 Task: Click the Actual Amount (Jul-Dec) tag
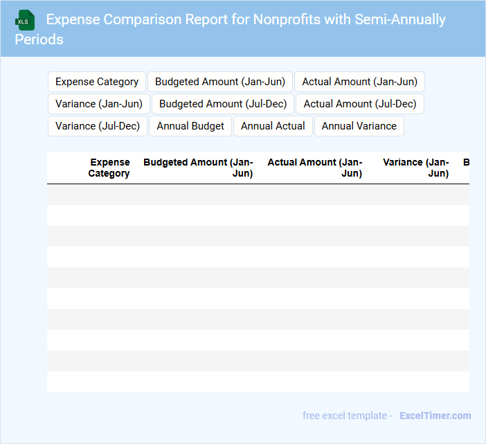click(x=360, y=104)
